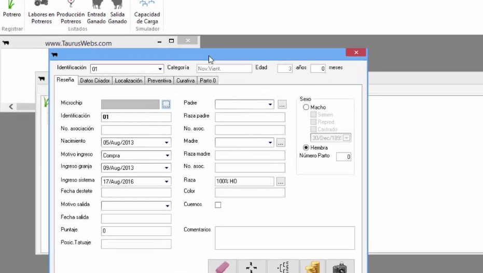Screen dimensions: 483x273
Task: Open the Nacimiento date dropdown
Action: coord(167,143)
